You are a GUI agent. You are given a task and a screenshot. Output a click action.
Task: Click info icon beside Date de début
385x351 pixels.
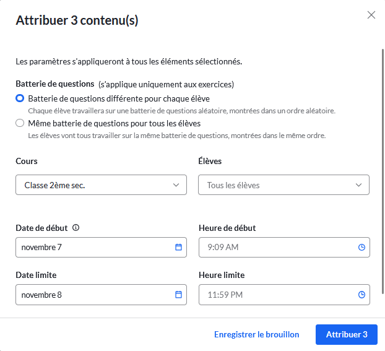tap(76, 228)
